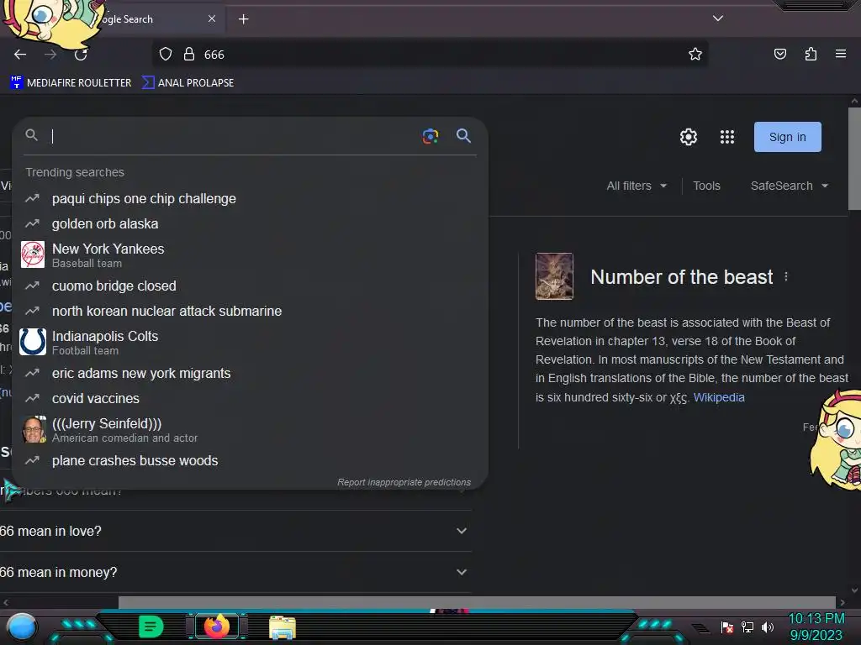Open the Start orb on taskbar
Viewport: 861px width, 645px height.
pyautogui.click(x=22, y=627)
